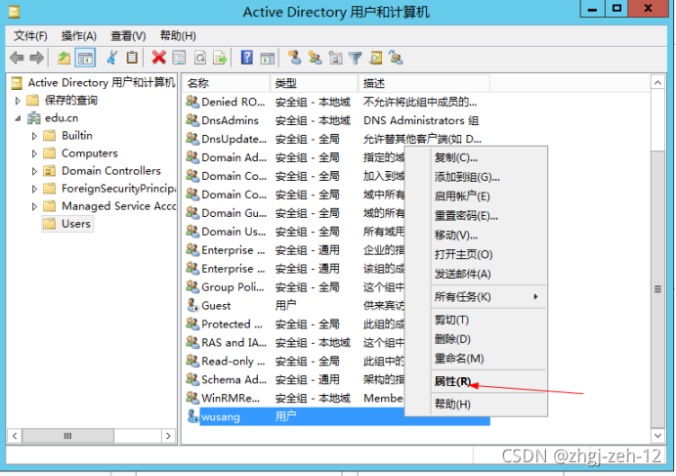Click tree pane scroll left arrow
This screenshot has width=676, height=476.
coord(15,436)
